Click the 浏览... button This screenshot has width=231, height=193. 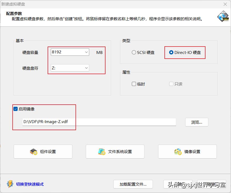tap(197, 122)
